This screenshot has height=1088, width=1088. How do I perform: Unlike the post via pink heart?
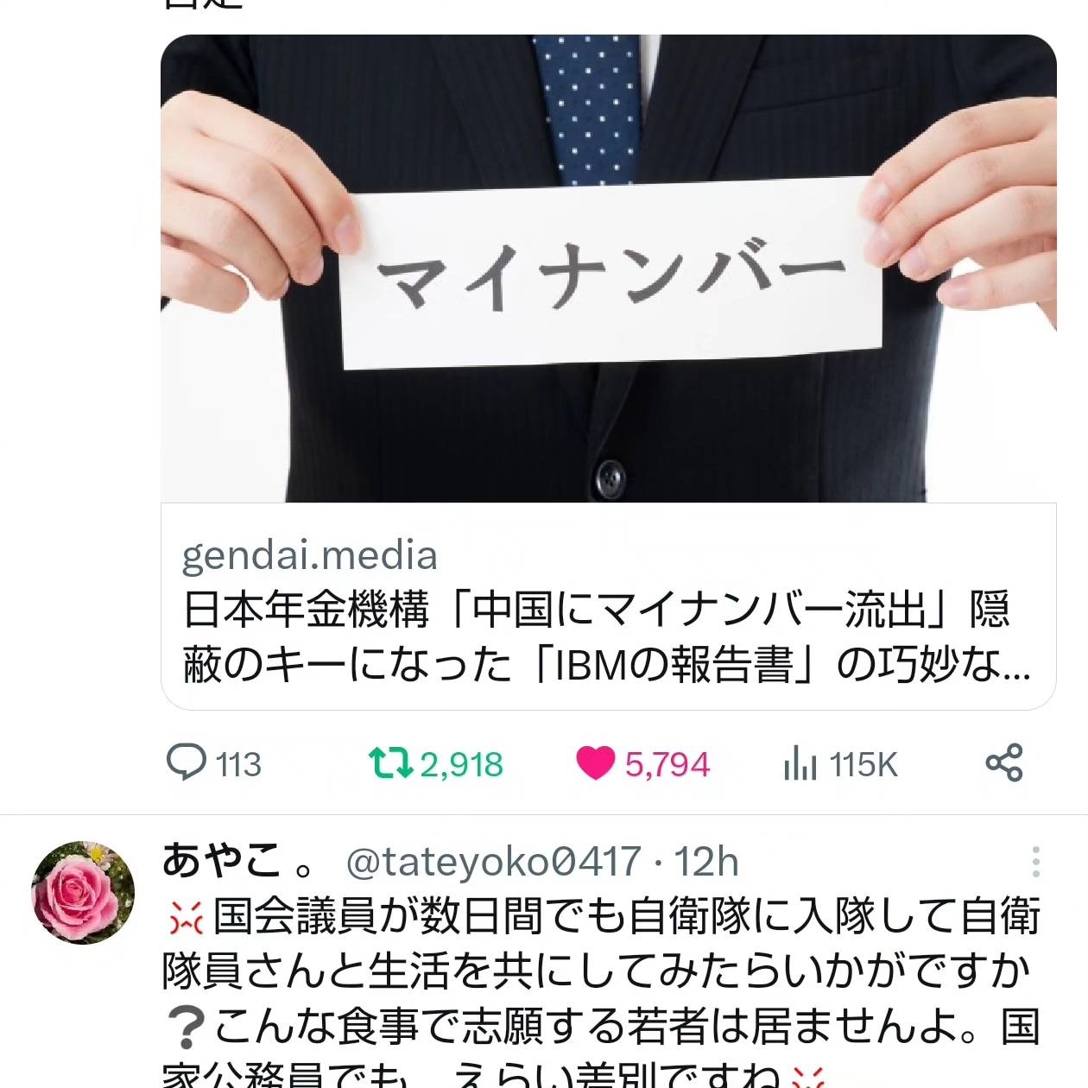[595, 763]
